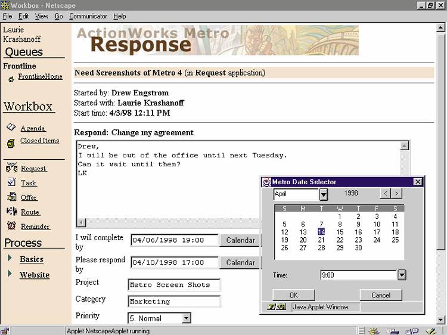Open the Agenda link

pos(33,128)
